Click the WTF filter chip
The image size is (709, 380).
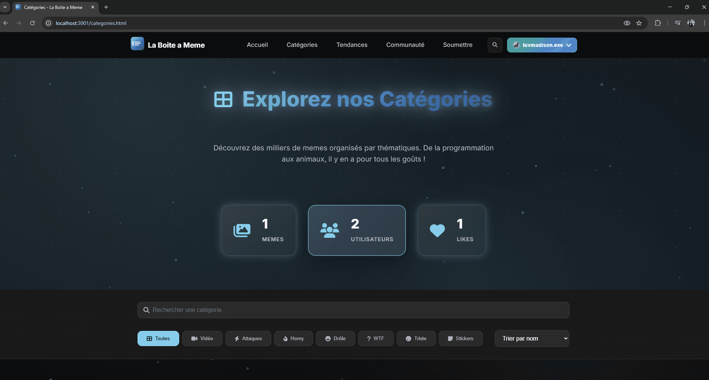(x=376, y=339)
